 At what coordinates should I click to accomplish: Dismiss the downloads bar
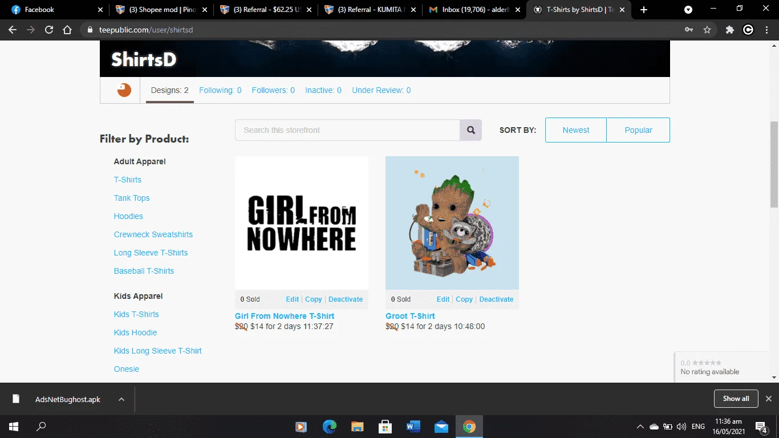point(769,399)
